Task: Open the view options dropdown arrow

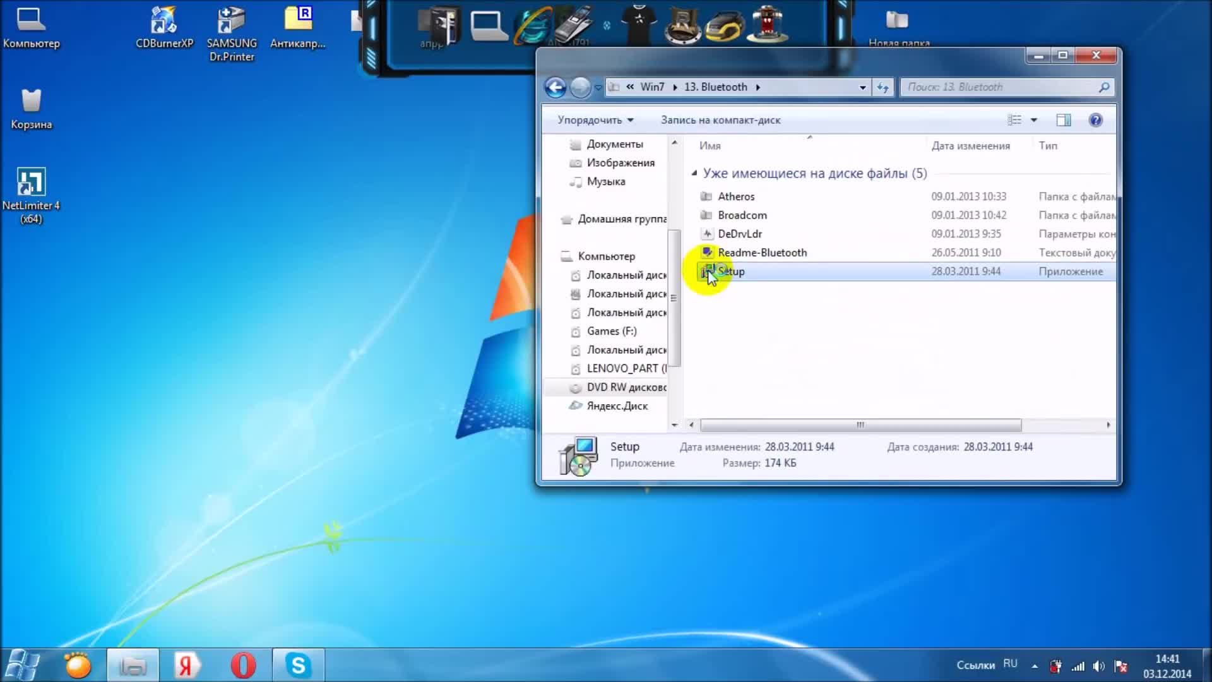Action: click(x=1034, y=120)
